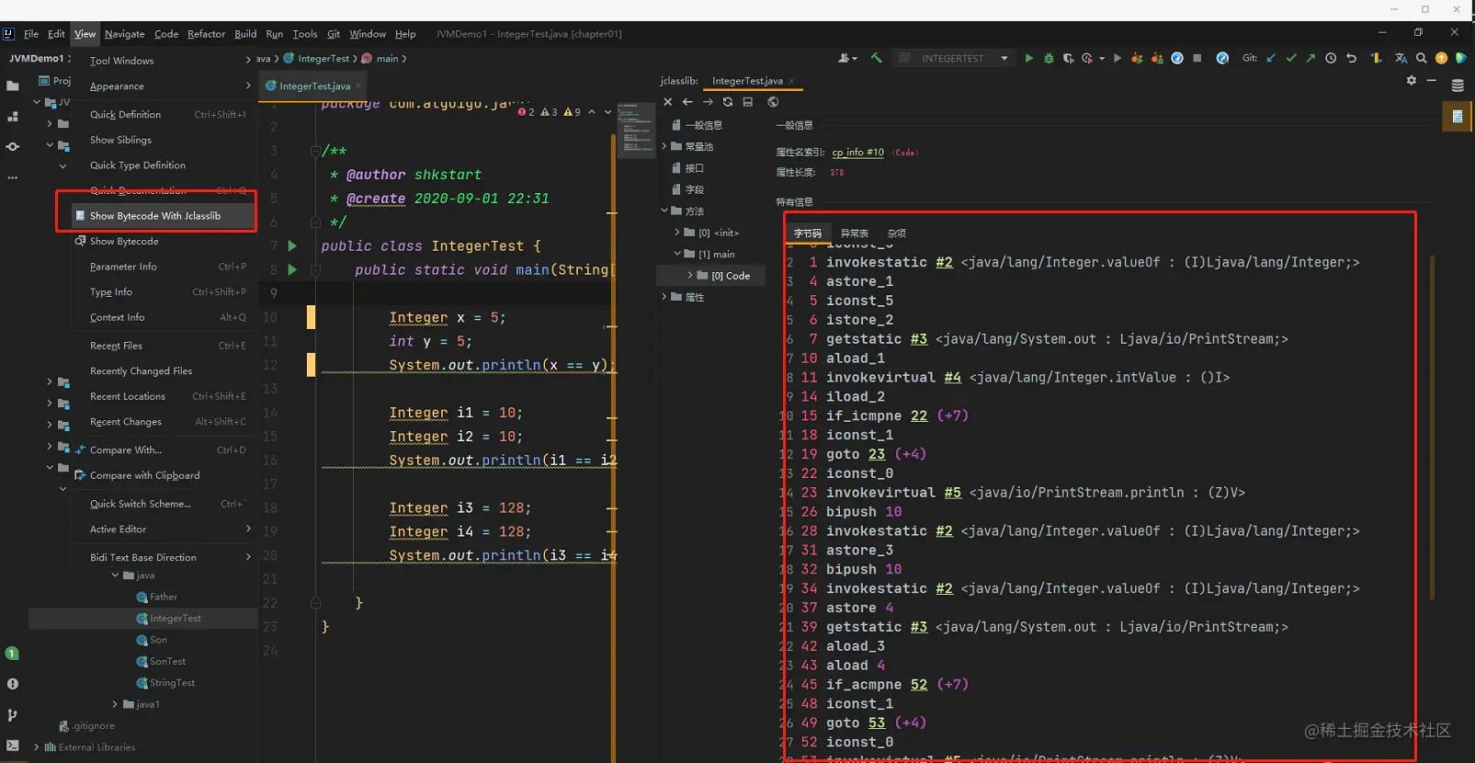Reload bytecode with the jclasslib refresh icon
This screenshot has height=763, width=1475.
[728, 102]
